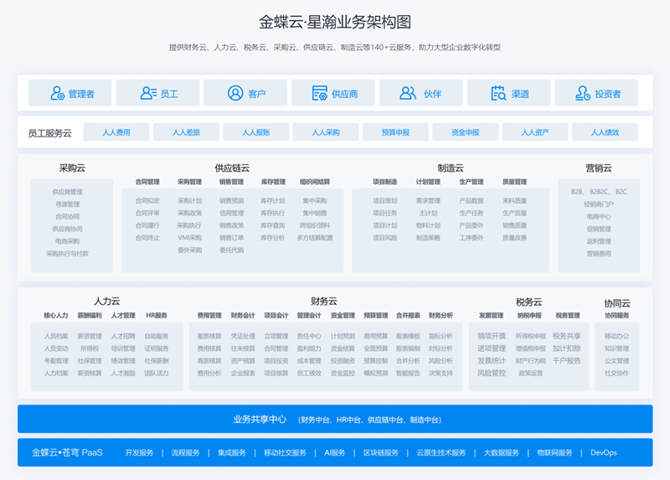Click 寻源管理 under 采购云
This screenshot has height=480, width=670.
coord(68,204)
